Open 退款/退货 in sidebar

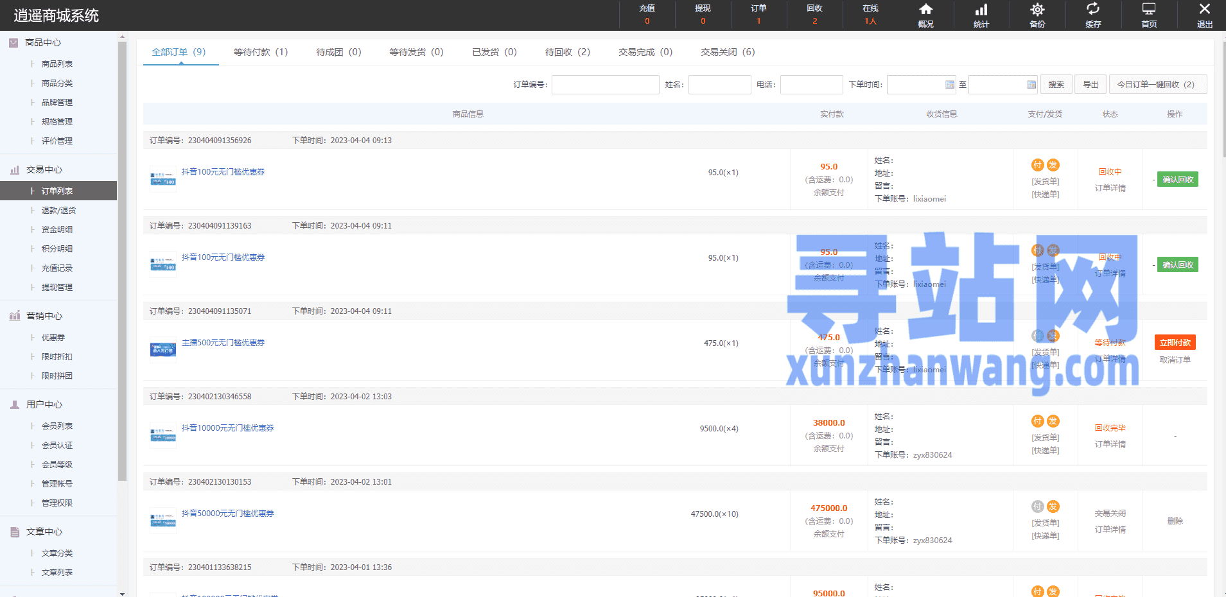coord(58,211)
